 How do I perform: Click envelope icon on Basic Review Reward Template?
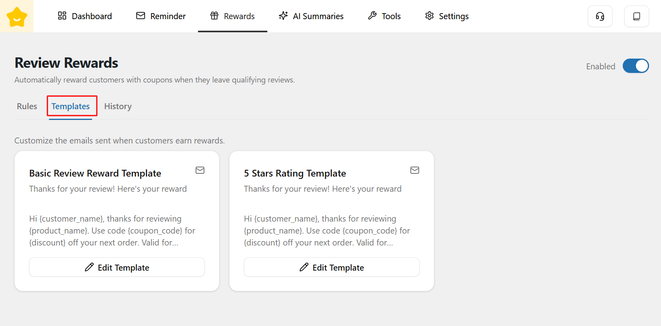[x=200, y=170]
